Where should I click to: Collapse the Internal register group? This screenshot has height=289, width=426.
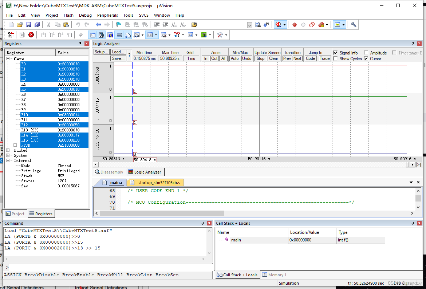pos(8,160)
